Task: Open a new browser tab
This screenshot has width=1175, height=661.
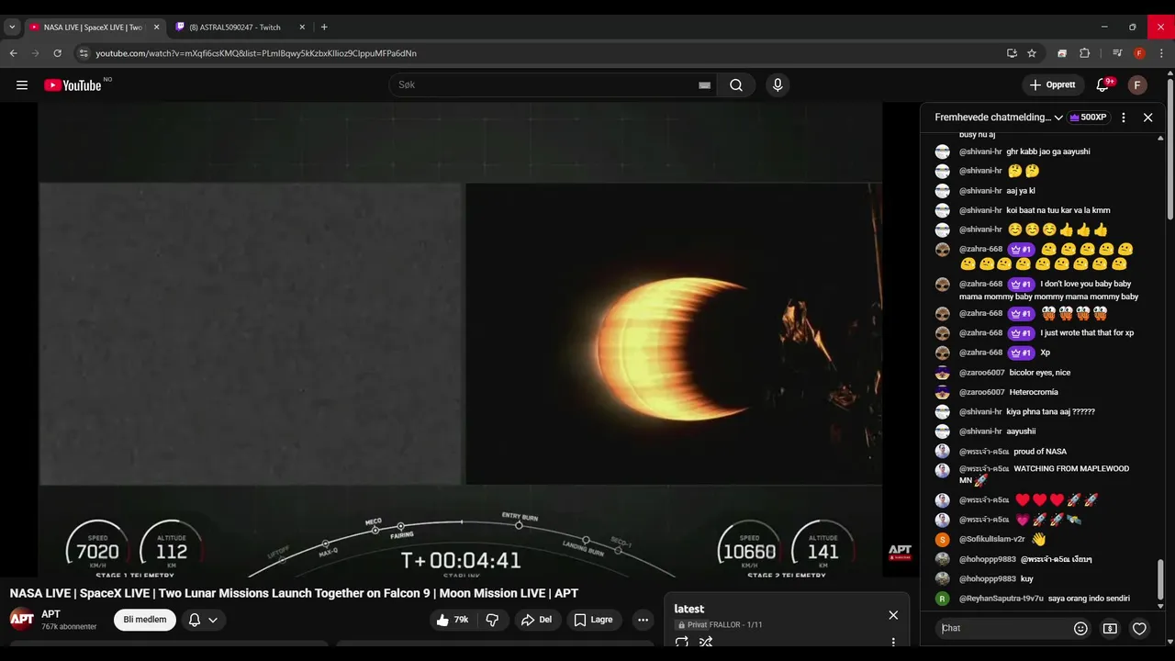Action: (324, 28)
